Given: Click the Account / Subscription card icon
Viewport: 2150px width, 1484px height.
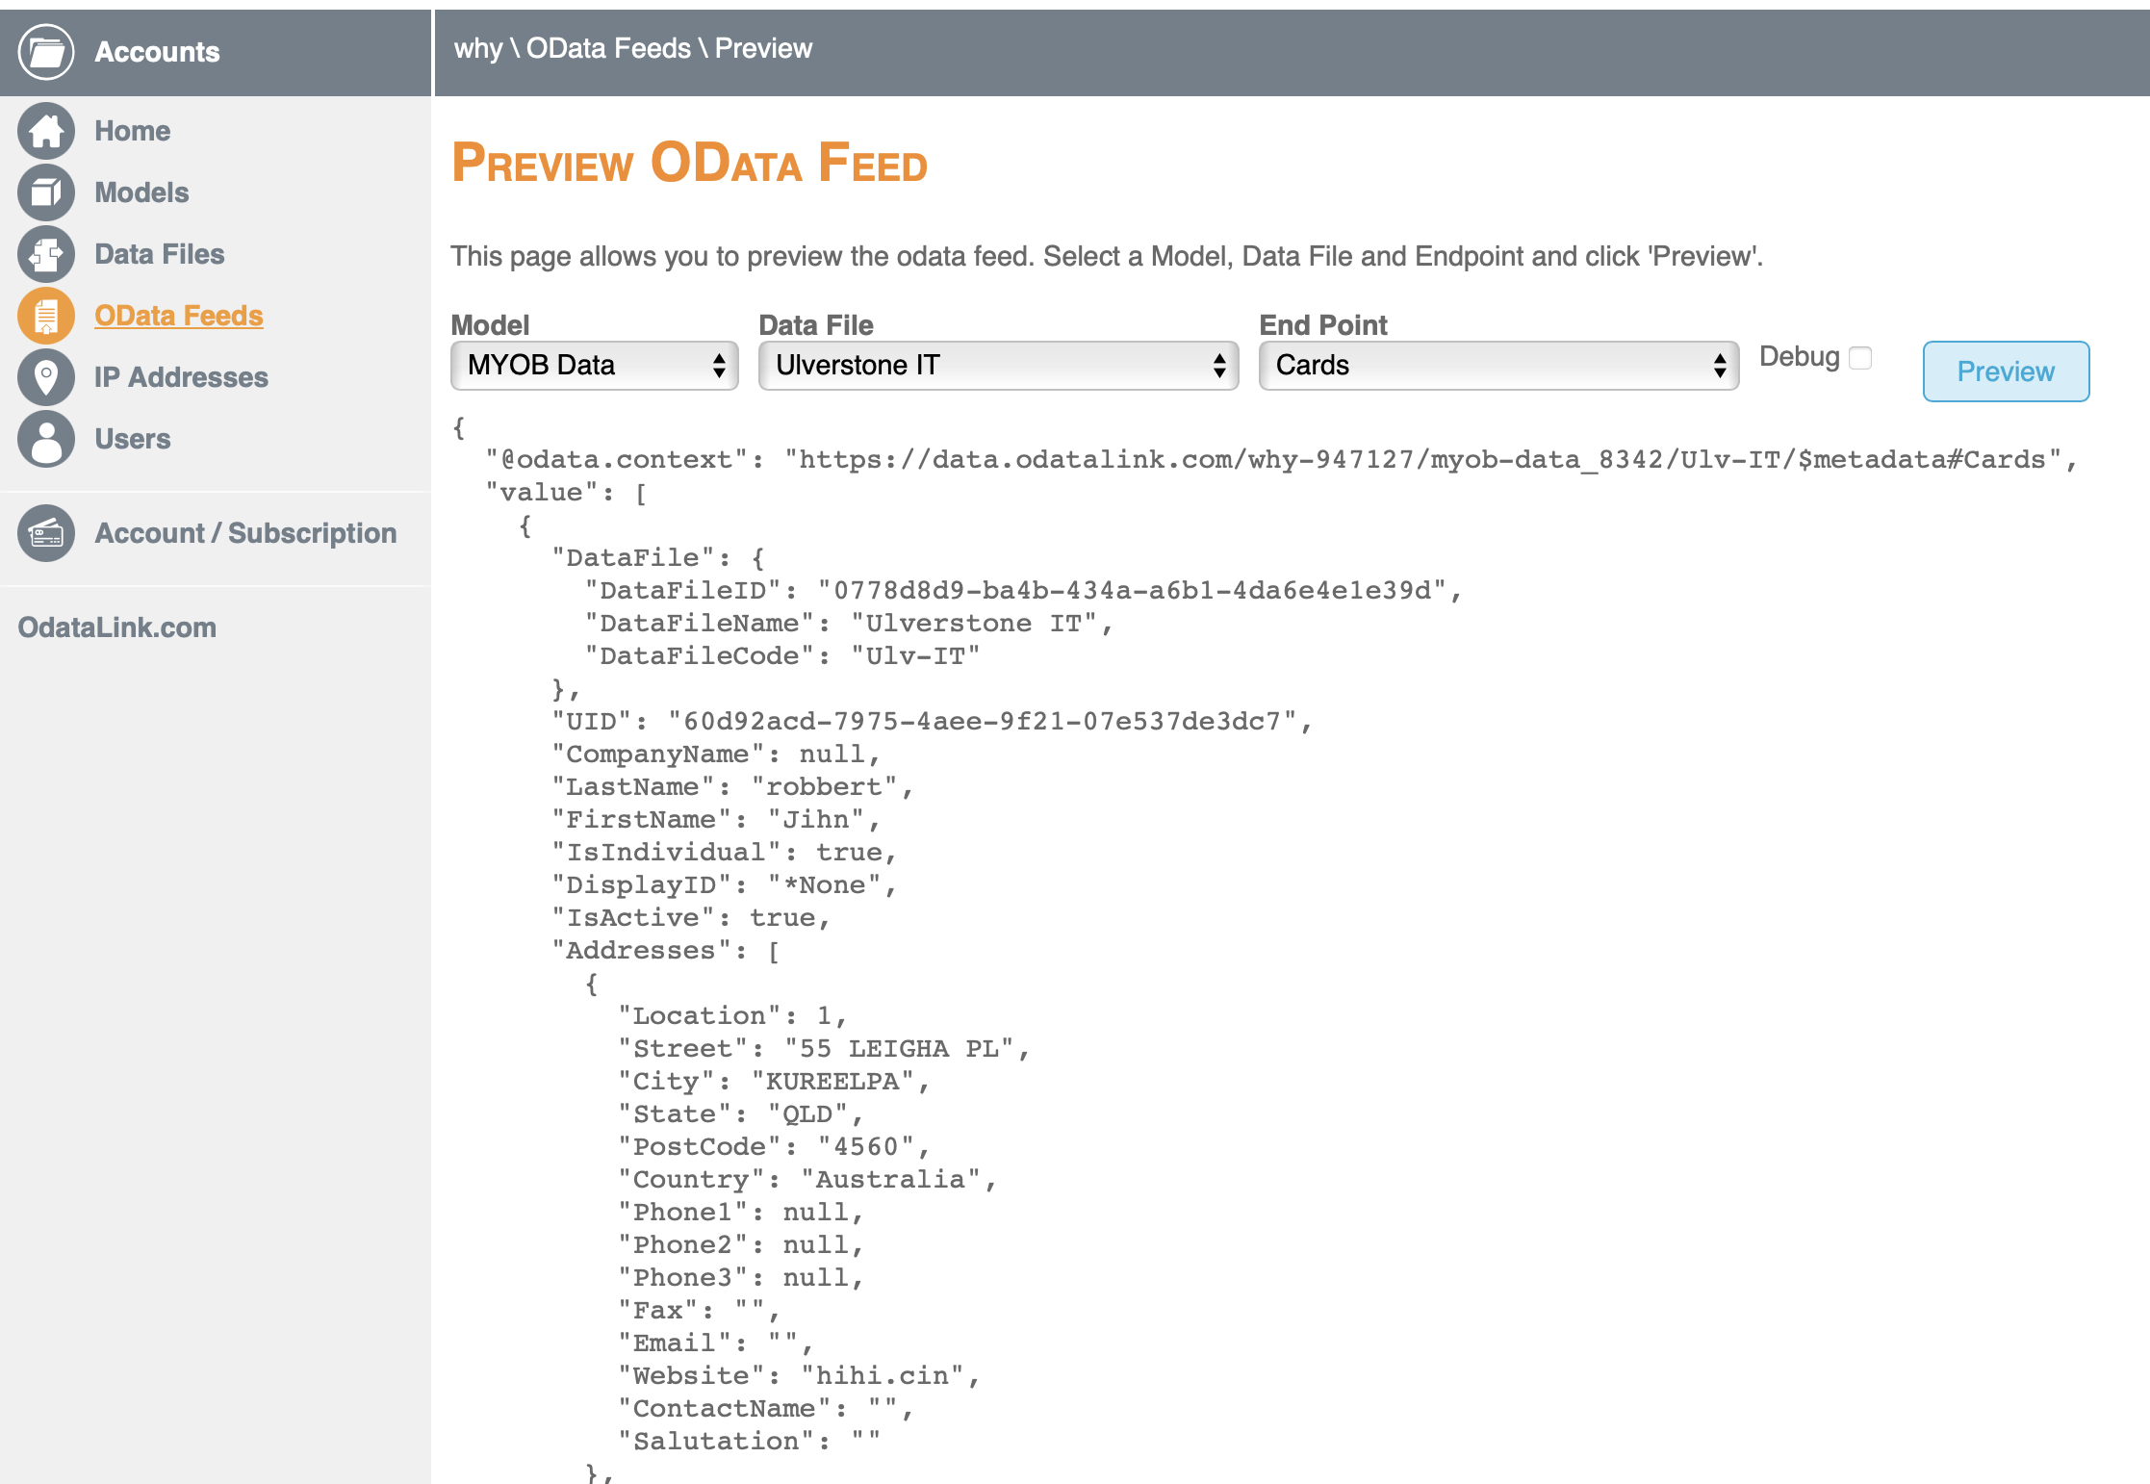Looking at the screenshot, I should [x=45, y=533].
